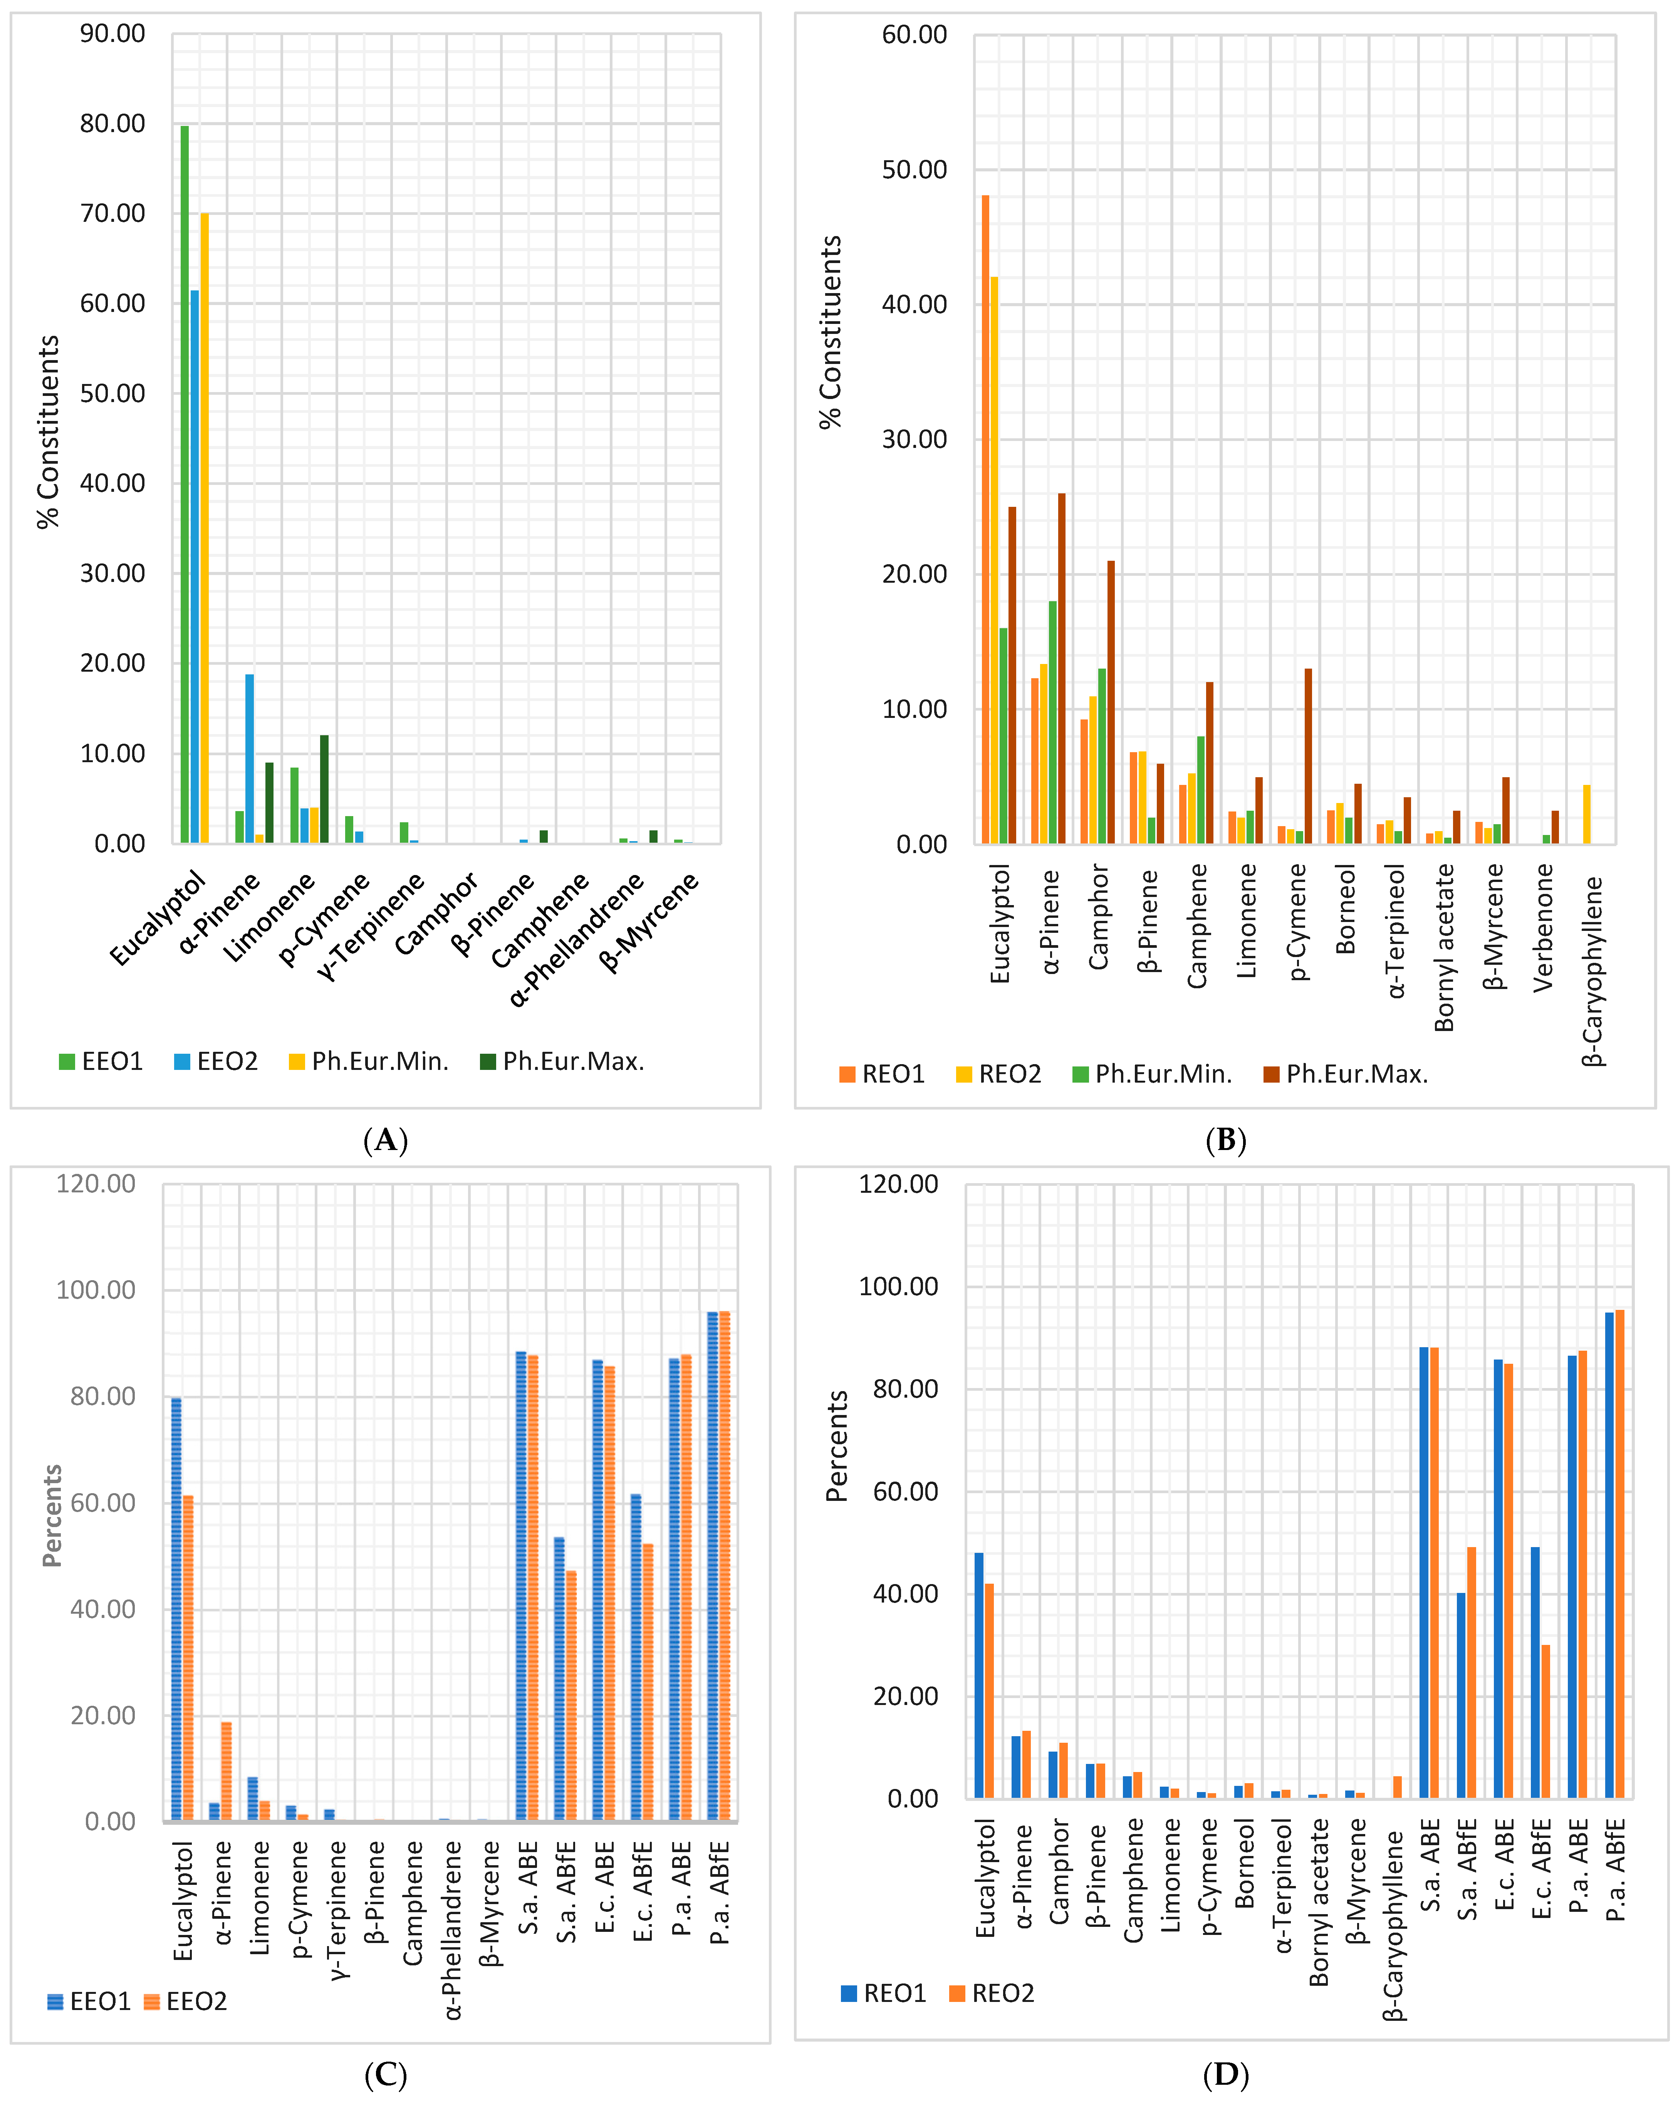The image size is (1678, 2104).
Task: Click the Percents axis title in chart D
Action: (837, 1445)
